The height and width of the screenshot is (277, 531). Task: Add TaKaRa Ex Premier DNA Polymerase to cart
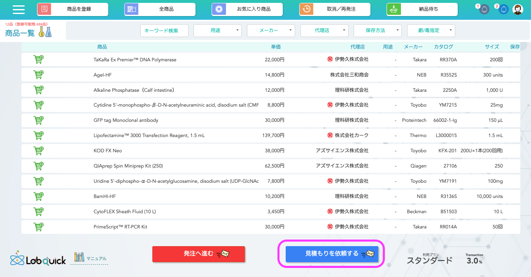tap(39, 60)
